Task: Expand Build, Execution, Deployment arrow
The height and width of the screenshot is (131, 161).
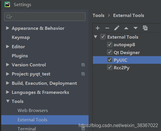Action: tap(8, 83)
